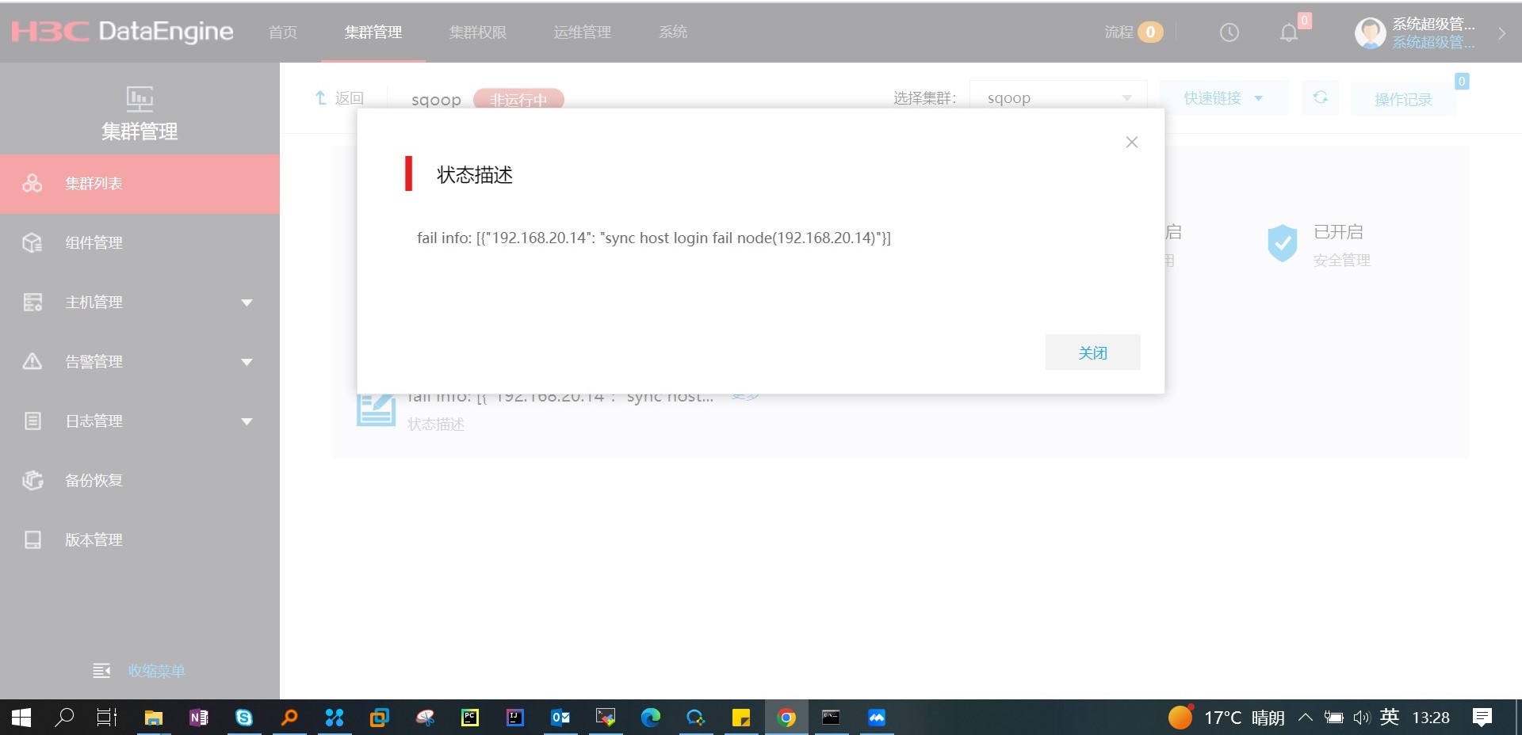
Task: Expand the 日志管理 sidebar submenu arrow
Action: (247, 421)
